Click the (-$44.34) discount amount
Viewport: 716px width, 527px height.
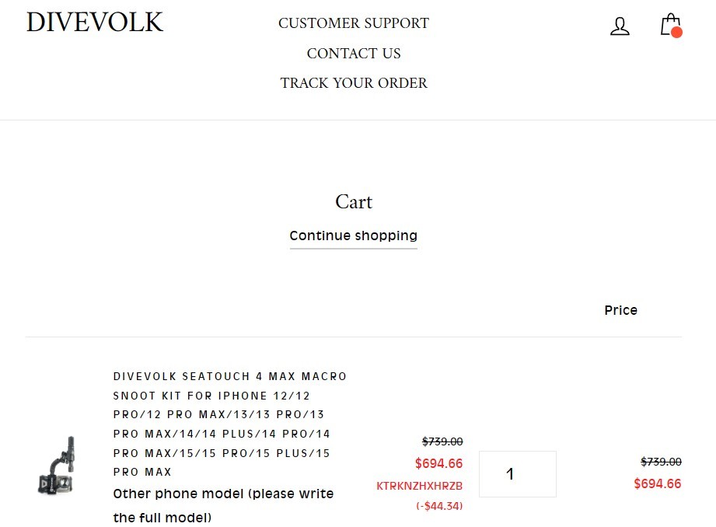[x=438, y=506]
